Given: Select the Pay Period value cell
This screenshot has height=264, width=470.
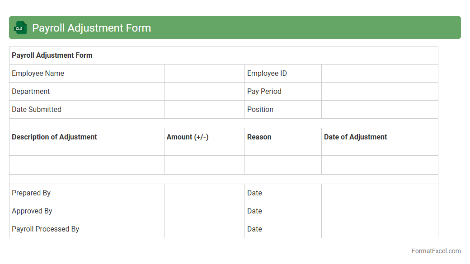Looking at the screenshot, I should pos(380,92).
